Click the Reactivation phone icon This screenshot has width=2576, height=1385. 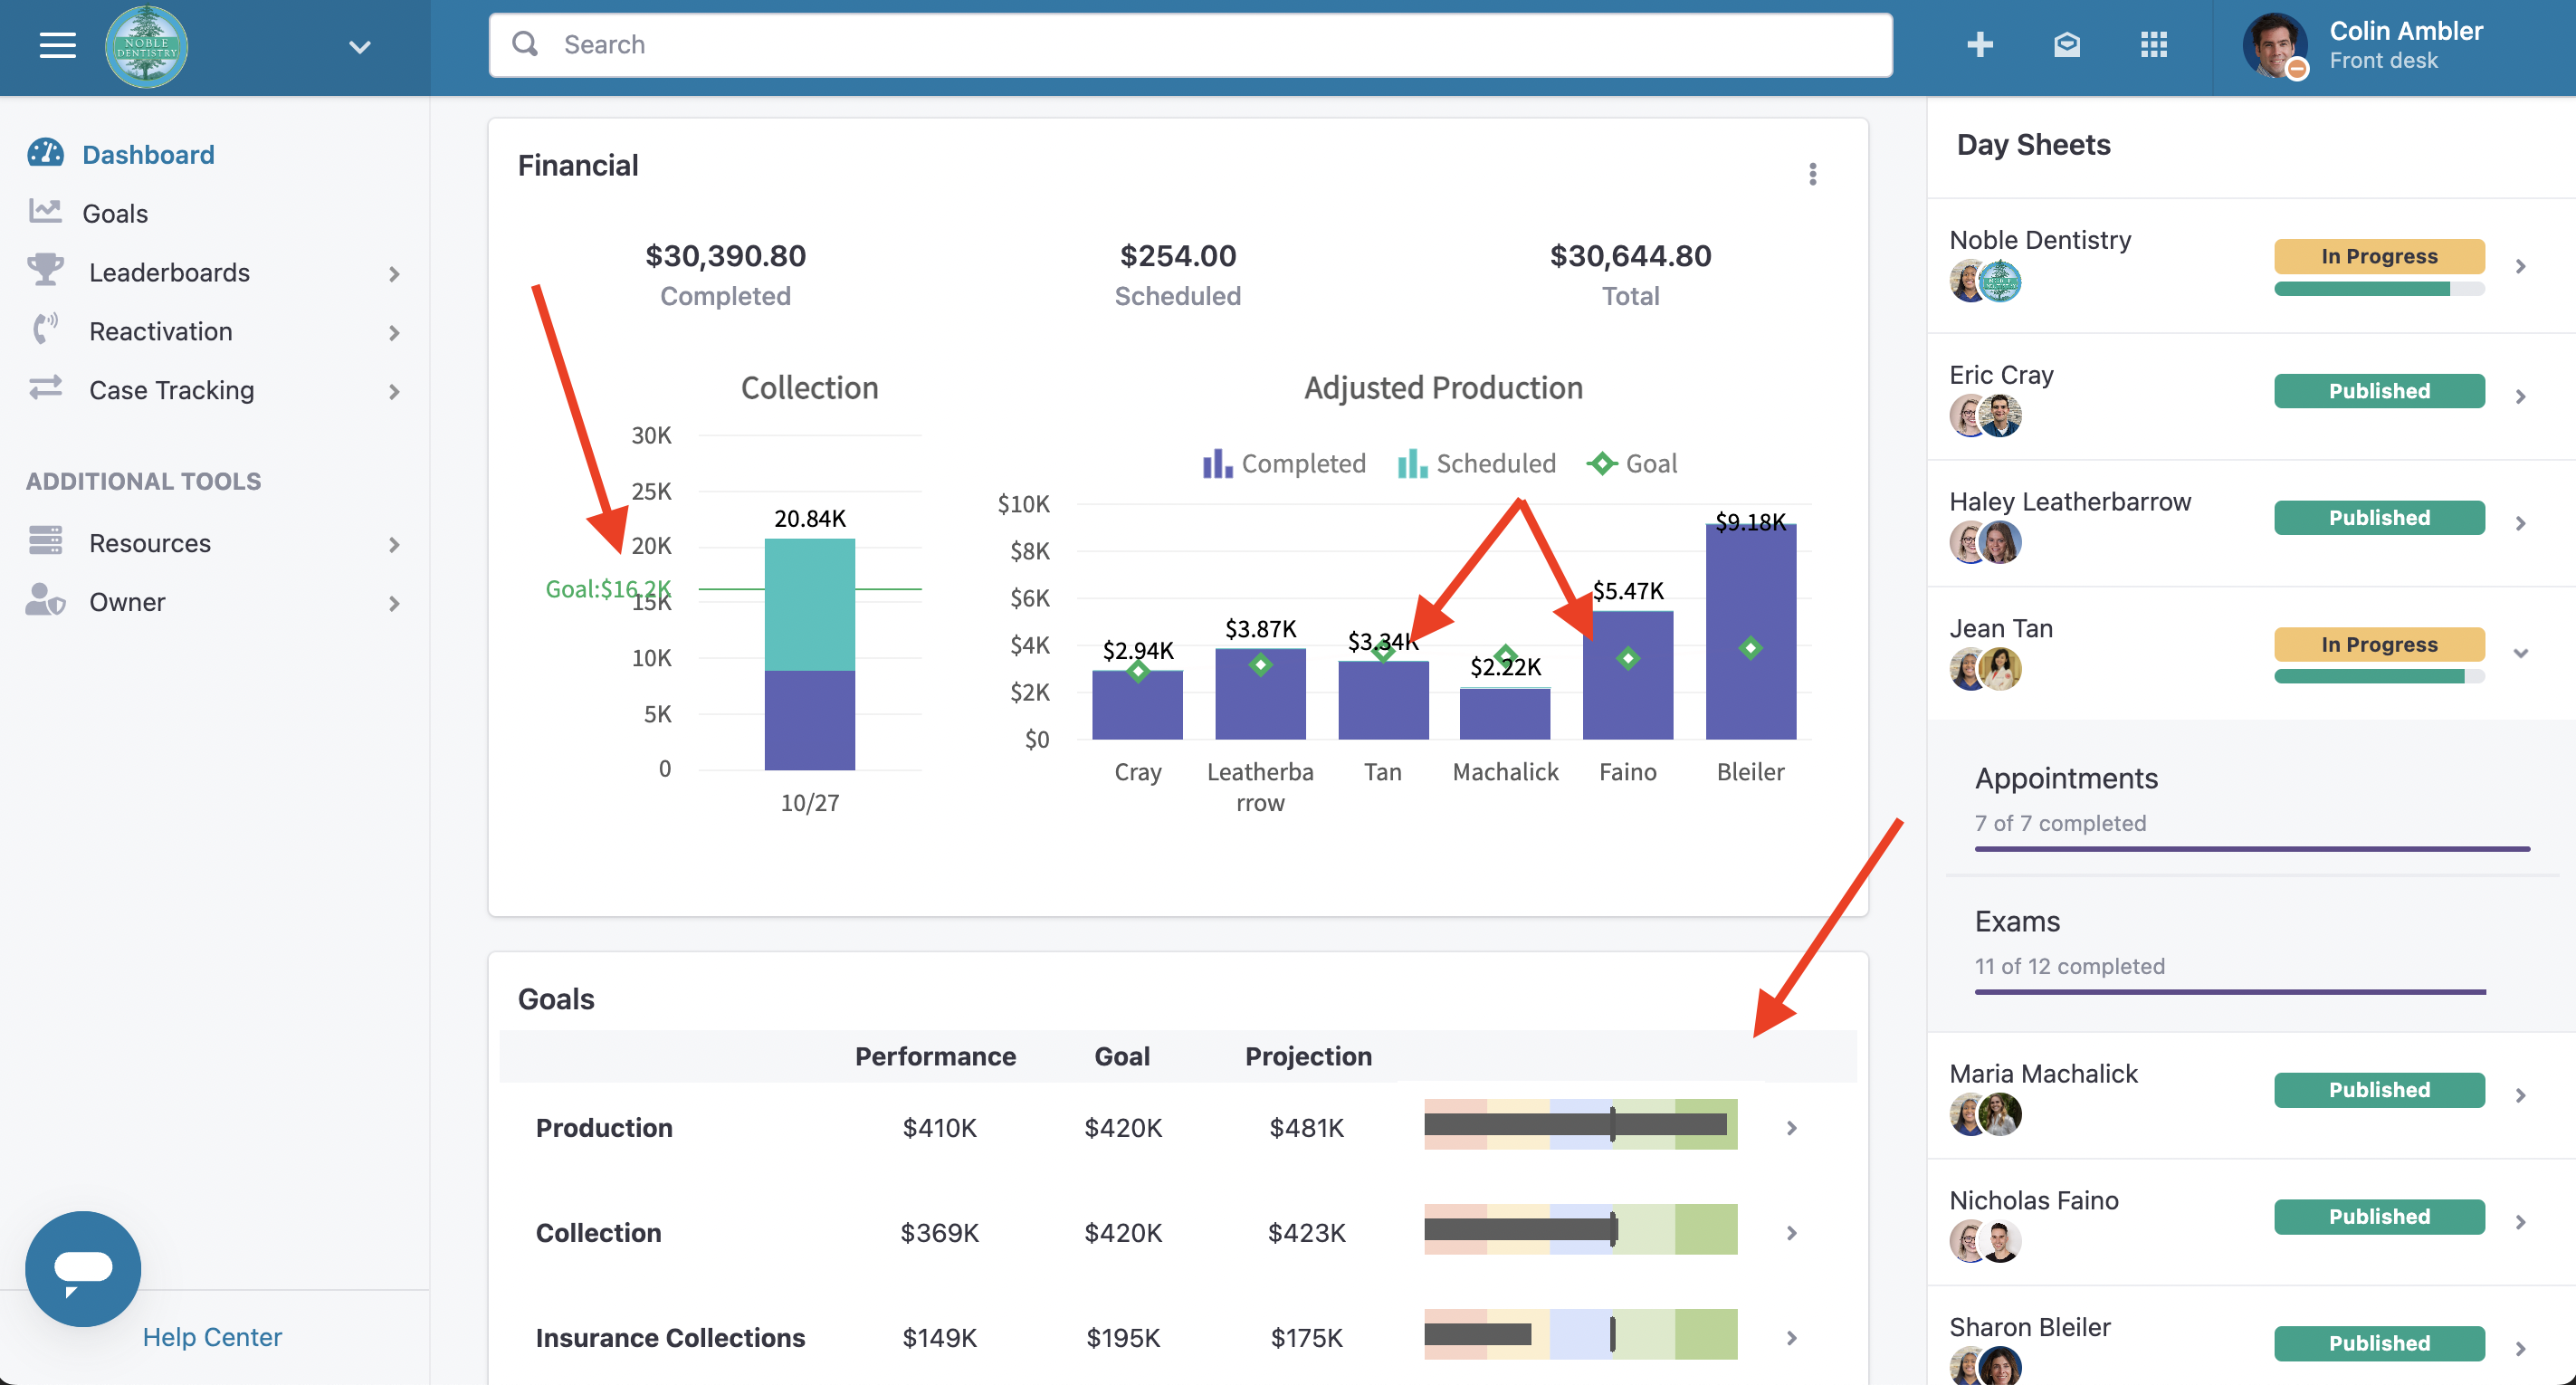pyautogui.click(x=46, y=329)
